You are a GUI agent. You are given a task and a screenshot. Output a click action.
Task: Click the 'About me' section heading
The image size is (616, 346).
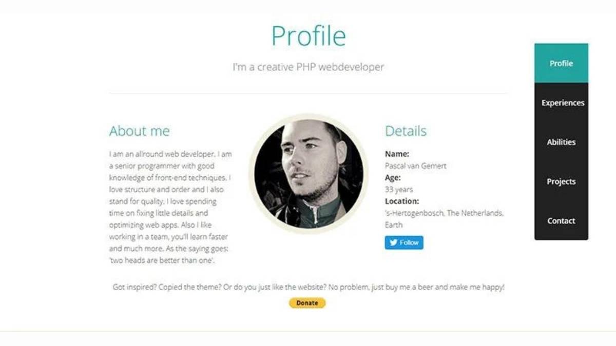139,131
